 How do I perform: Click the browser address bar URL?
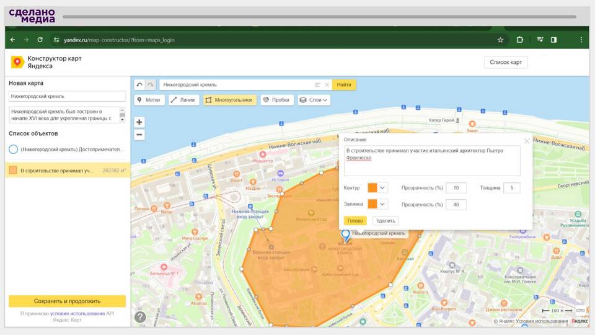[119, 40]
